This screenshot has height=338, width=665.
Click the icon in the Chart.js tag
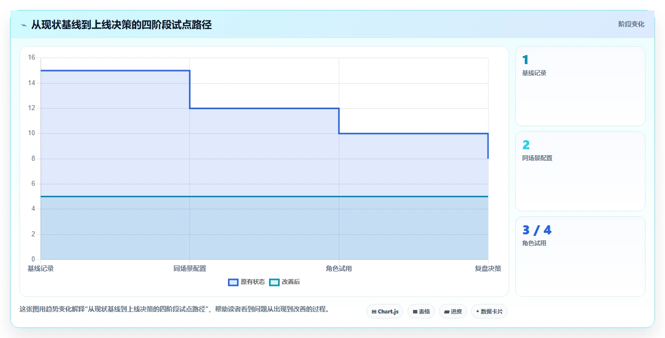click(374, 311)
